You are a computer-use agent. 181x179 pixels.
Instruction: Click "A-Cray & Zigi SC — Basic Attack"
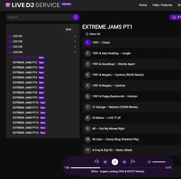(x=112, y=150)
